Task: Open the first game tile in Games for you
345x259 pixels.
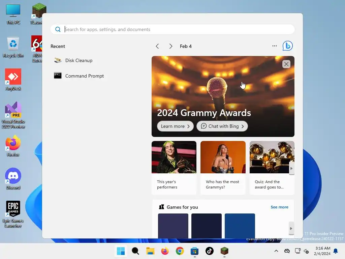Action: click(173, 226)
